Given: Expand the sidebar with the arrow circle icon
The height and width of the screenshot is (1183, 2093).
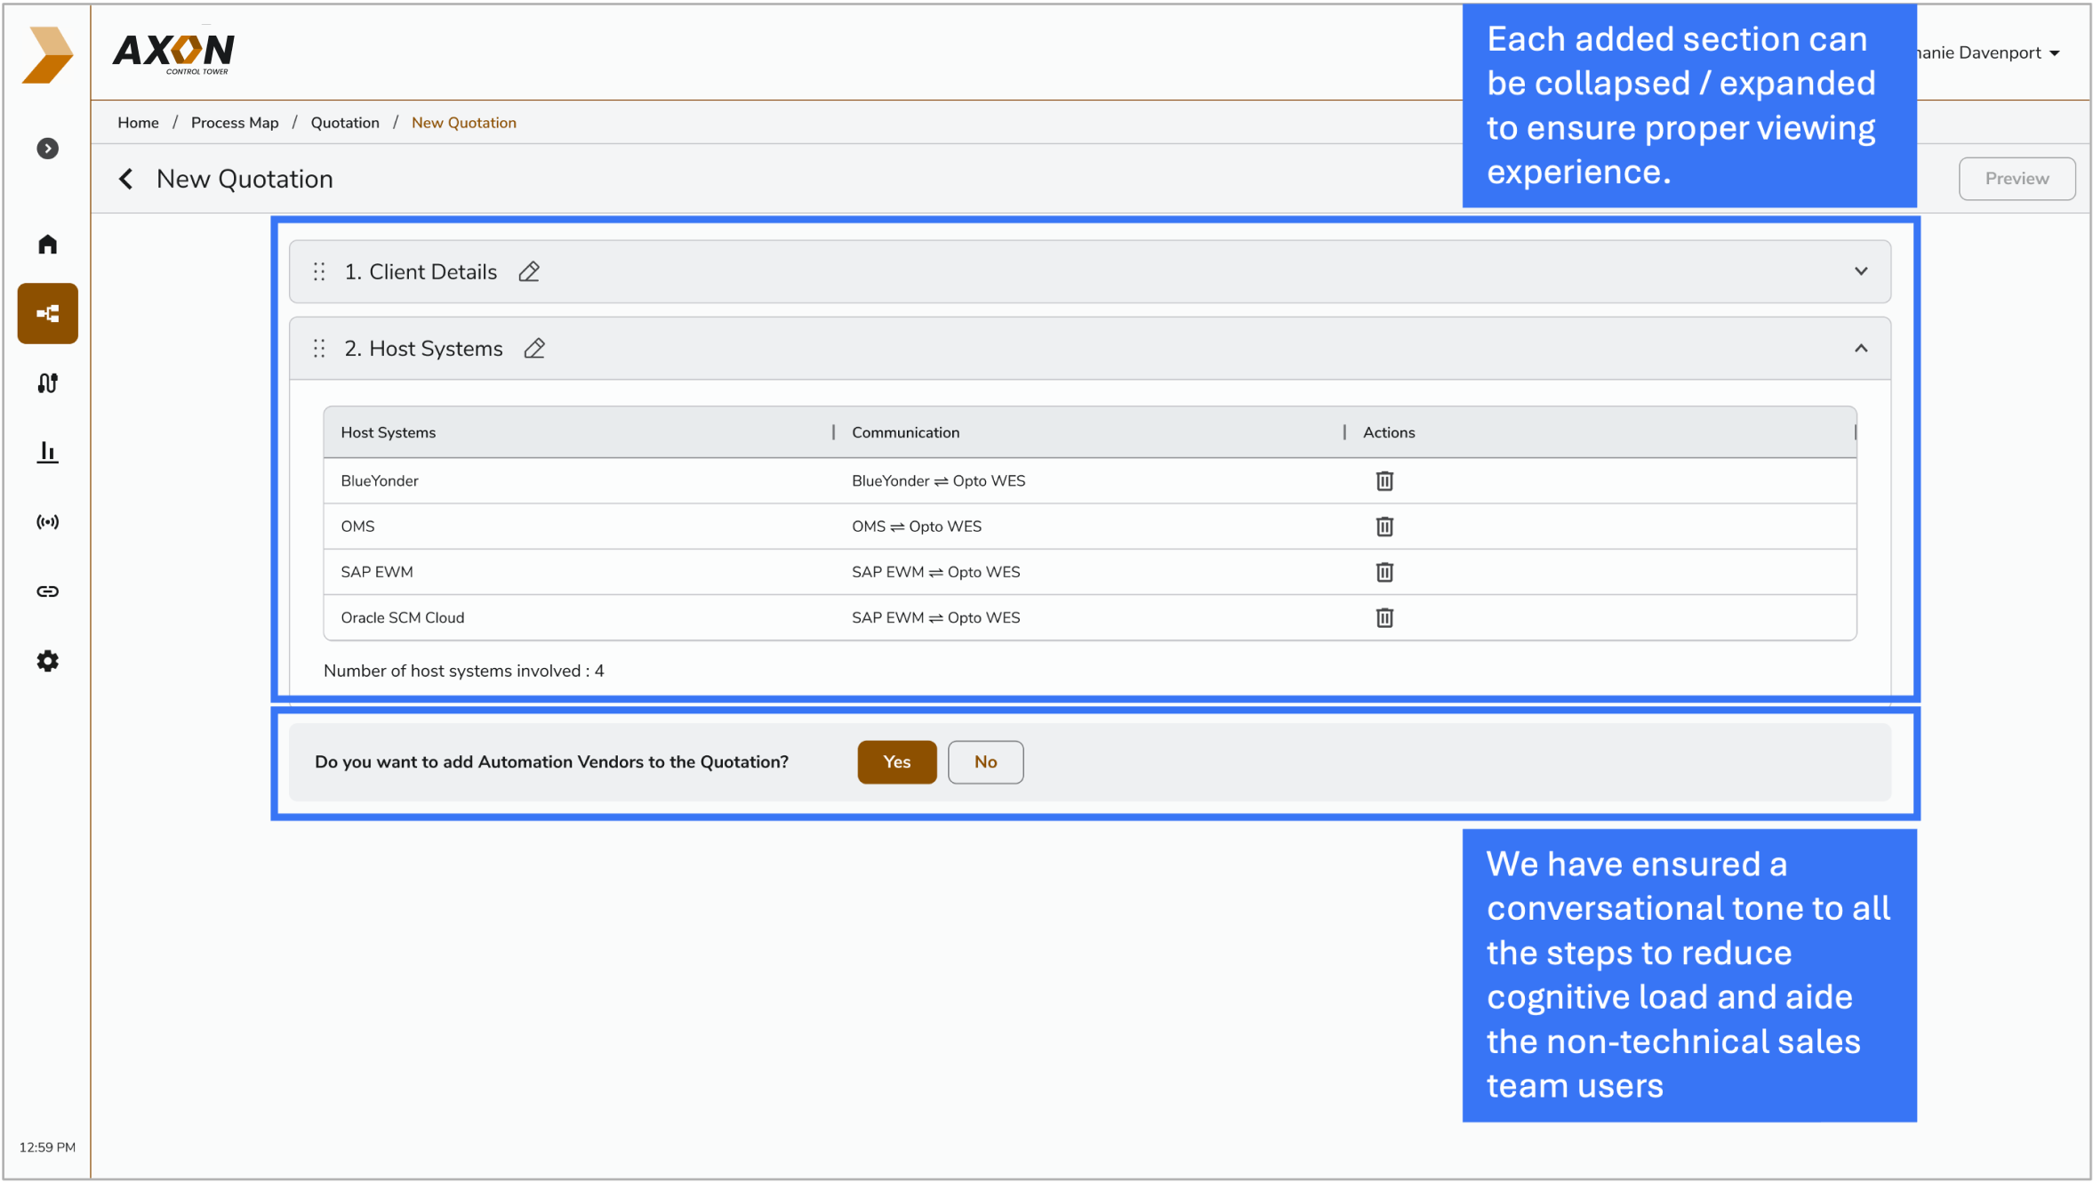Looking at the screenshot, I should (x=48, y=149).
